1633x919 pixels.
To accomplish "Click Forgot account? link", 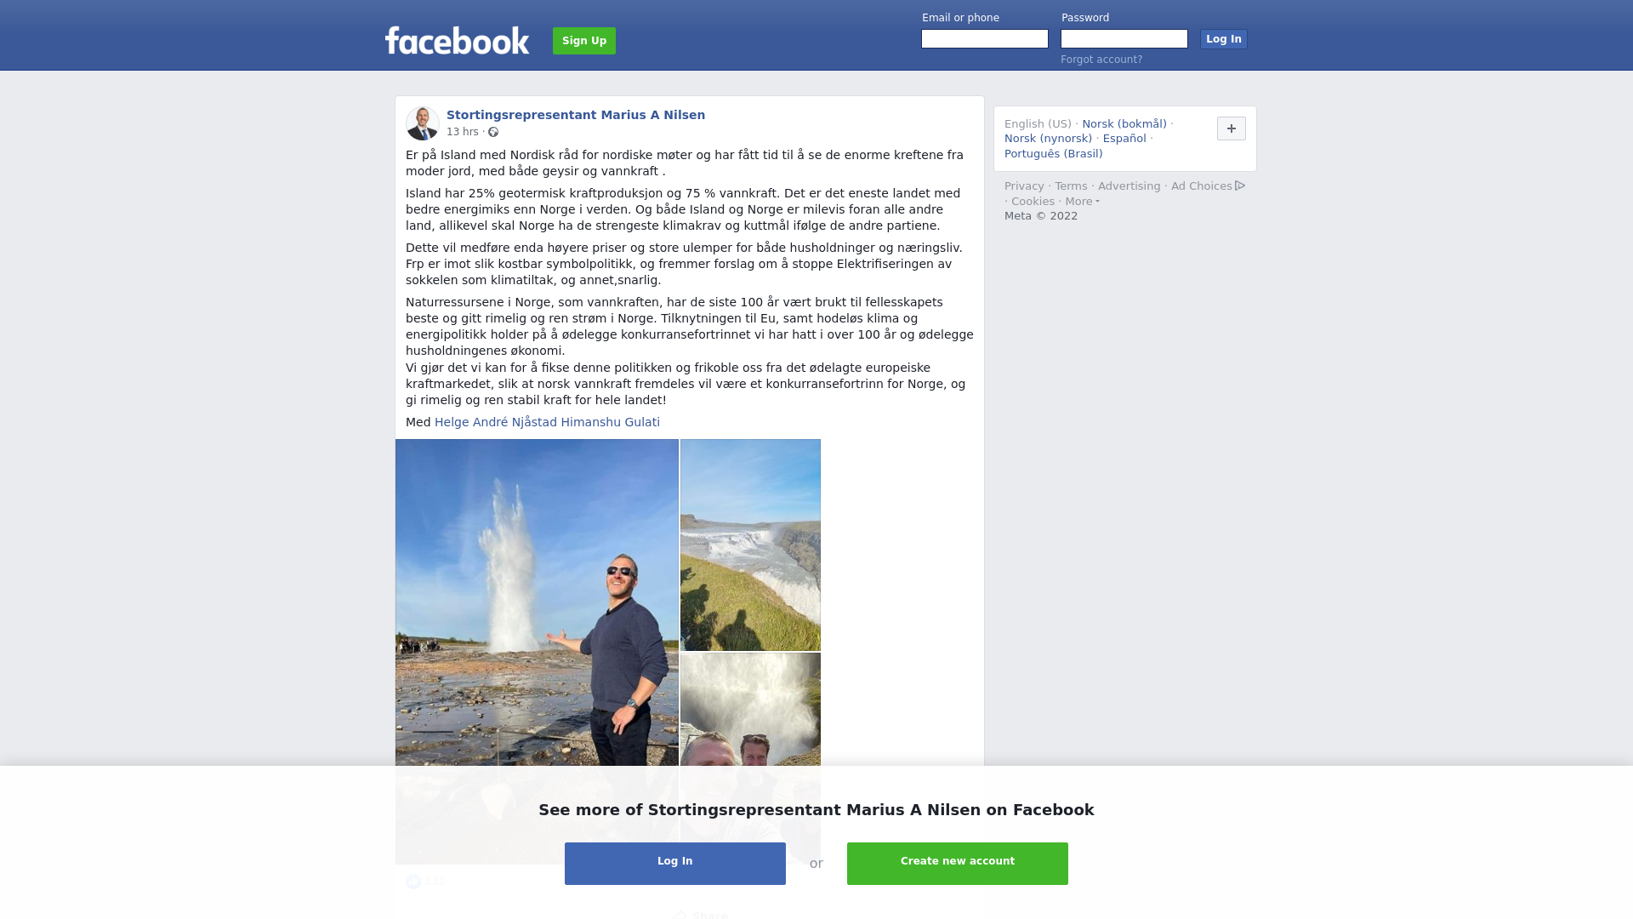I will pos(1101,60).
